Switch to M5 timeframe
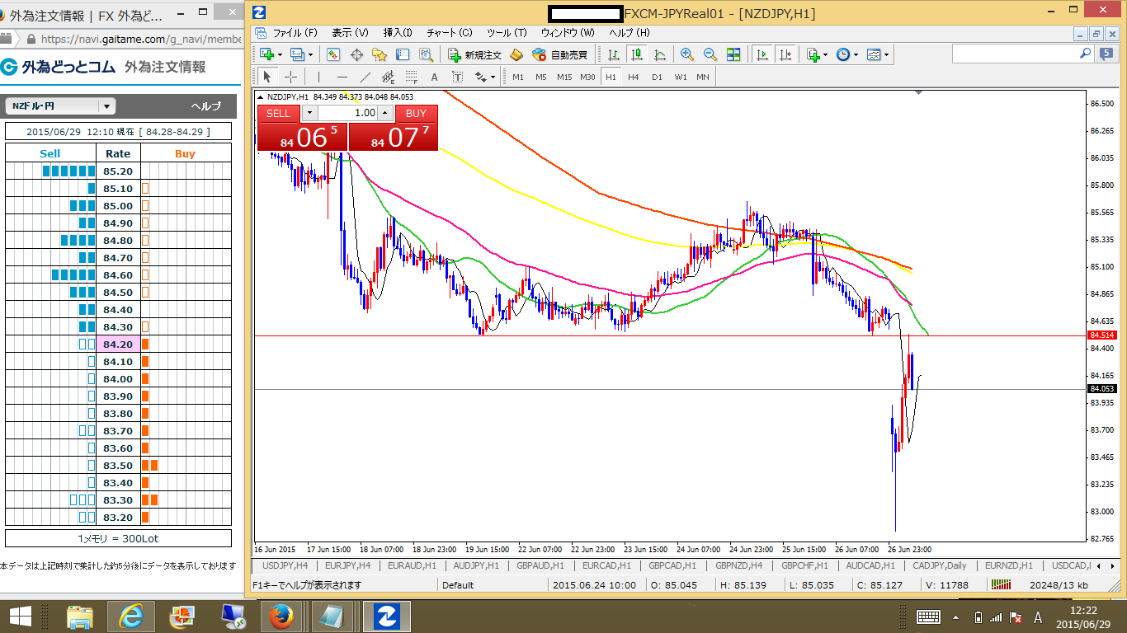Image resolution: width=1127 pixels, height=633 pixels. pos(541,77)
